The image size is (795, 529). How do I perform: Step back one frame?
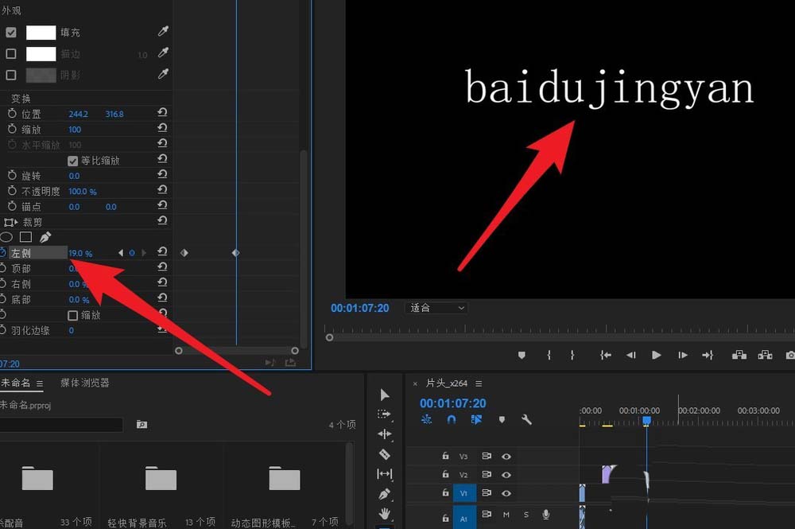pyautogui.click(x=630, y=355)
